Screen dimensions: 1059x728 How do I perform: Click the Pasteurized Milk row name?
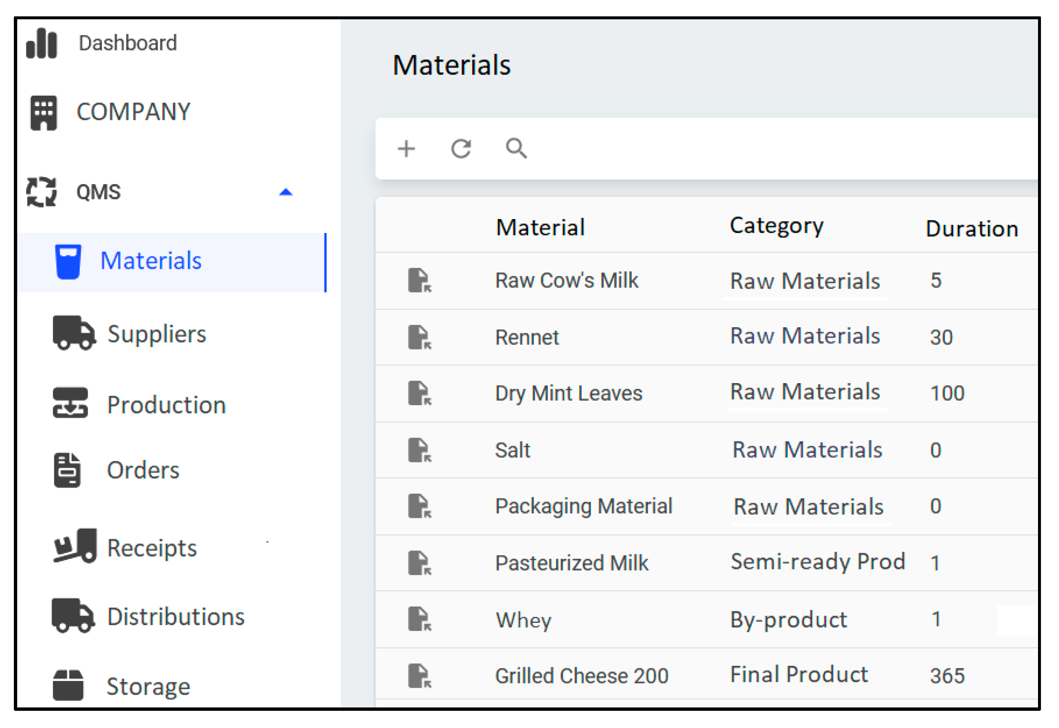[571, 562]
